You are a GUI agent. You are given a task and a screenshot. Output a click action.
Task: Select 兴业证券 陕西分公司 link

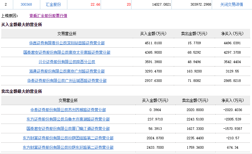pos(67,62)
